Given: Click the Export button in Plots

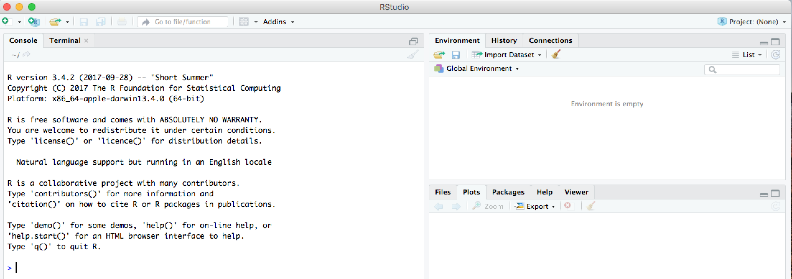Looking at the screenshot, I should pyautogui.click(x=536, y=206).
